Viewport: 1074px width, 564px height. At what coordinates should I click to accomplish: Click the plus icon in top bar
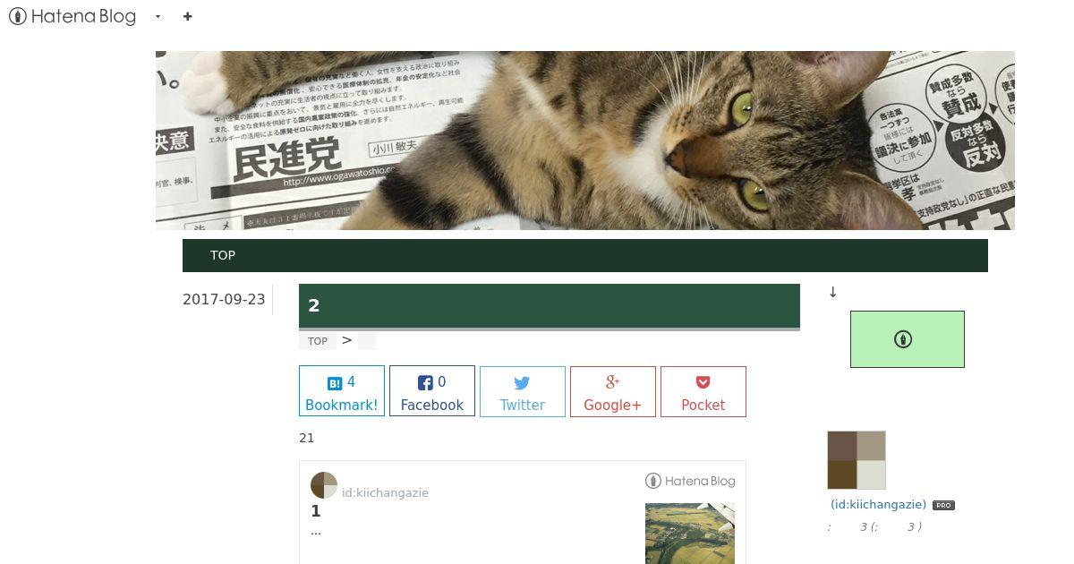(187, 16)
